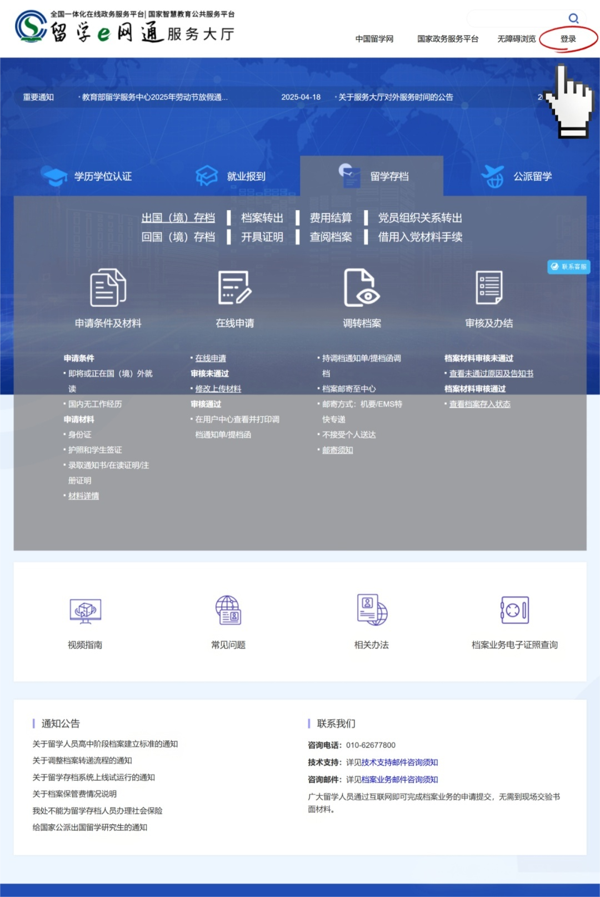Click the underlined 在线申请 link
The height and width of the screenshot is (897, 600).
(211, 358)
